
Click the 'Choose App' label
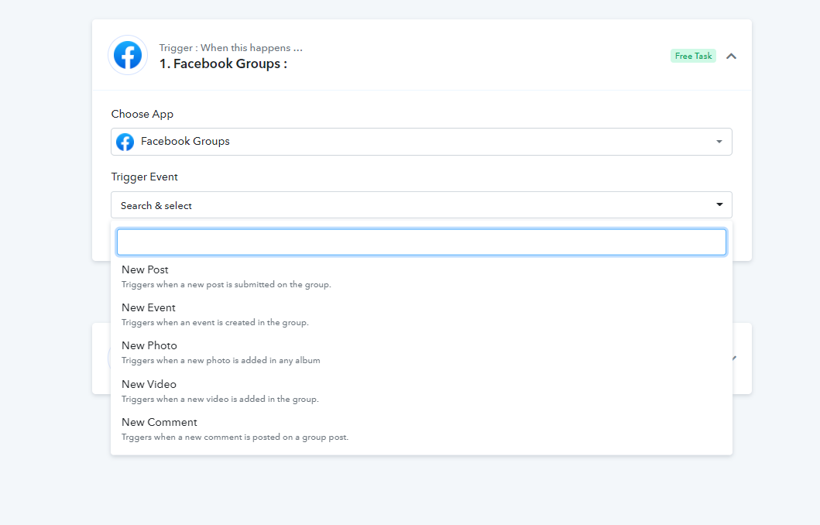point(142,114)
